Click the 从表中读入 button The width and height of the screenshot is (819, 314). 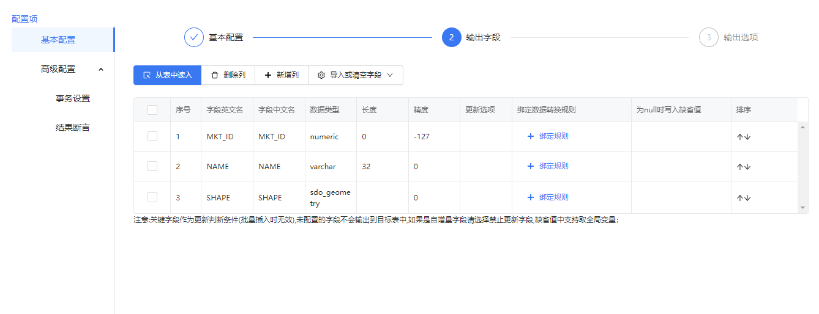pyautogui.click(x=167, y=75)
